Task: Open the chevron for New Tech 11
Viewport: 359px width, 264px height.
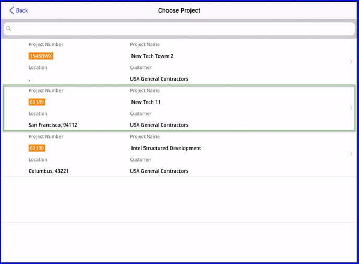Action: [351, 108]
